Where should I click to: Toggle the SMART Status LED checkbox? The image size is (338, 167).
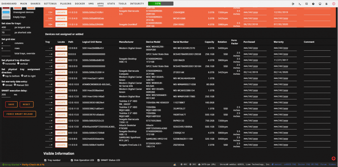pyautogui.click(x=99, y=160)
